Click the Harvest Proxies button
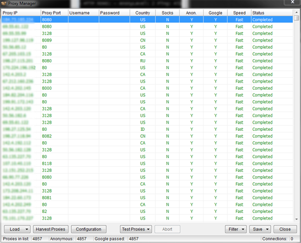Image resolution: width=301 pixels, height=243 pixels. (50, 229)
